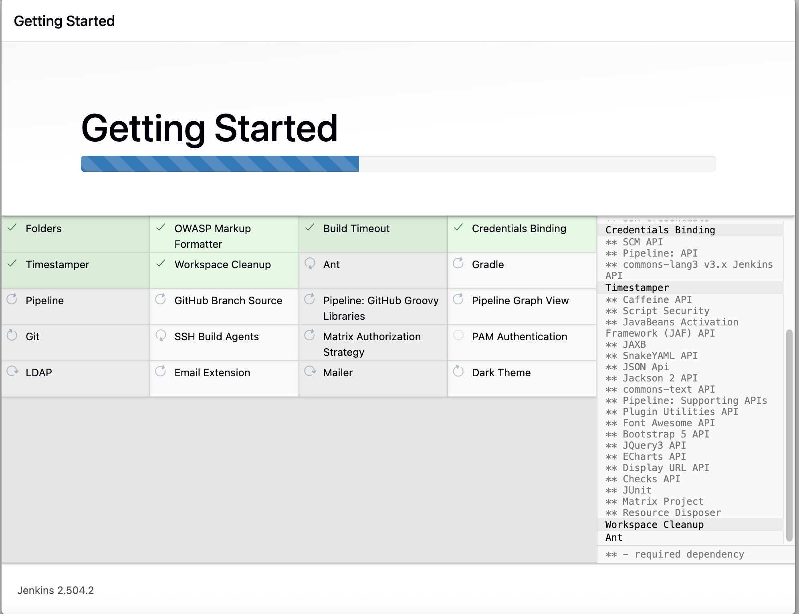Screen dimensions: 799x614
Task: Click the spinner icon beside Dark Theme
Action: point(458,371)
